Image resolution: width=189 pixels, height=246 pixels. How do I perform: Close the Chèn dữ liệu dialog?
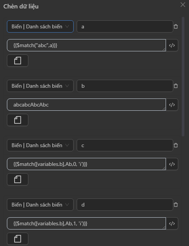click(183, 5)
